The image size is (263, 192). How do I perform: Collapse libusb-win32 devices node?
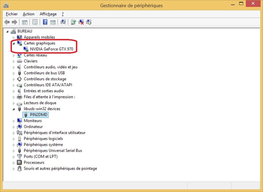13,109
